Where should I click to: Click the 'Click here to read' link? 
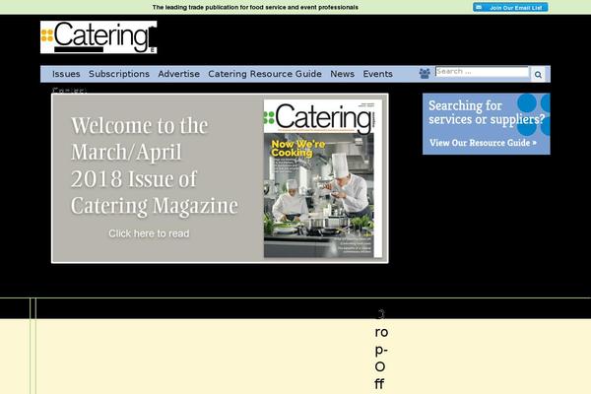point(149,233)
